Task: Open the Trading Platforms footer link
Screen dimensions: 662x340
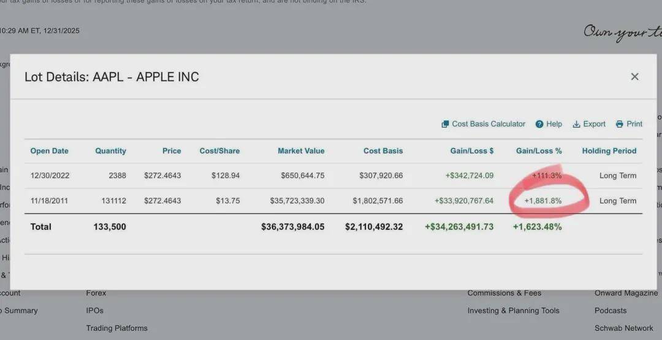Action: click(116, 328)
